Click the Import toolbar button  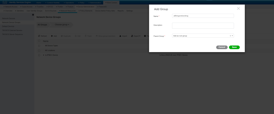click(123, 36)
